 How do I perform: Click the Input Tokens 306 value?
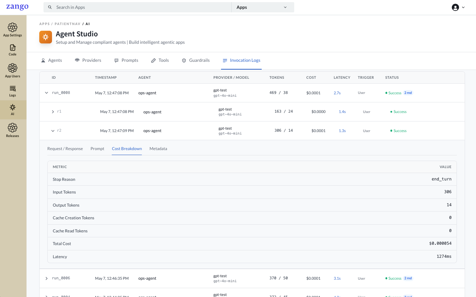coord(448,192)
